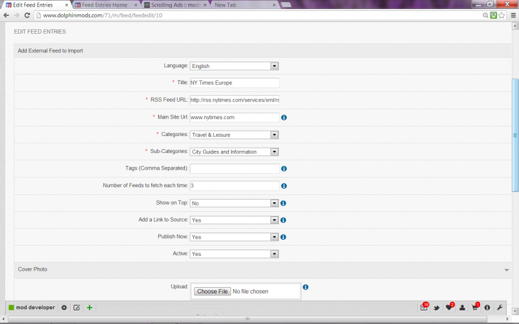Screen dimensions: 519x324
Task: Click the mod developer status button
Action: (32, 307)
